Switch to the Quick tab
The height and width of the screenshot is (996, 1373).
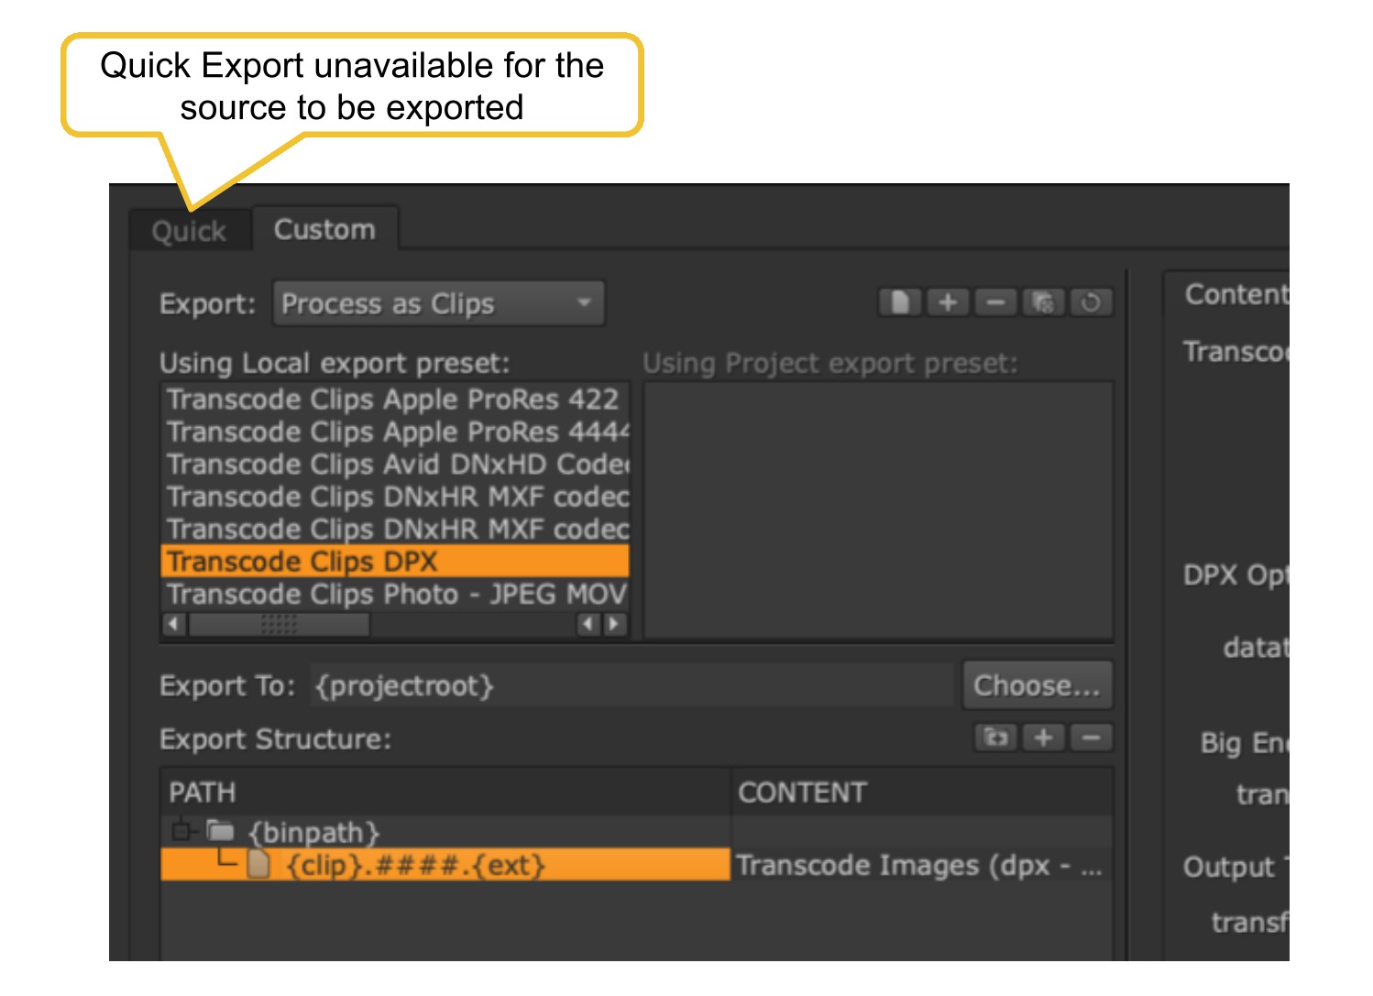click(x=189, y=231)
